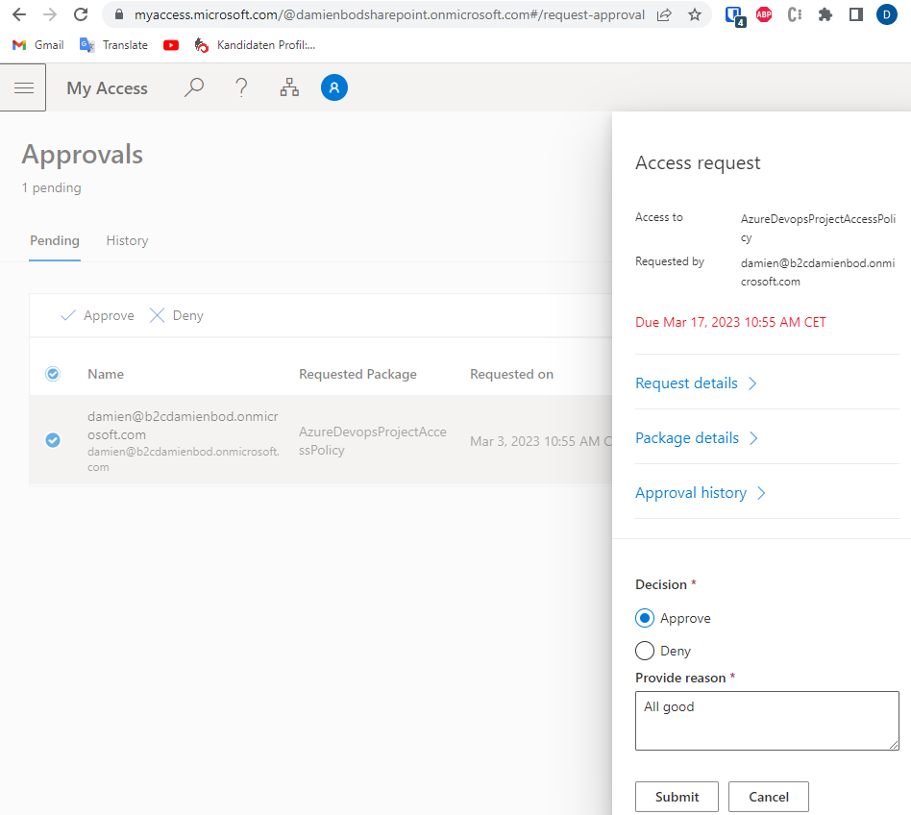Open the user account avatar
The width and height of the screenshot is (911, 815).
click(334, 88)
